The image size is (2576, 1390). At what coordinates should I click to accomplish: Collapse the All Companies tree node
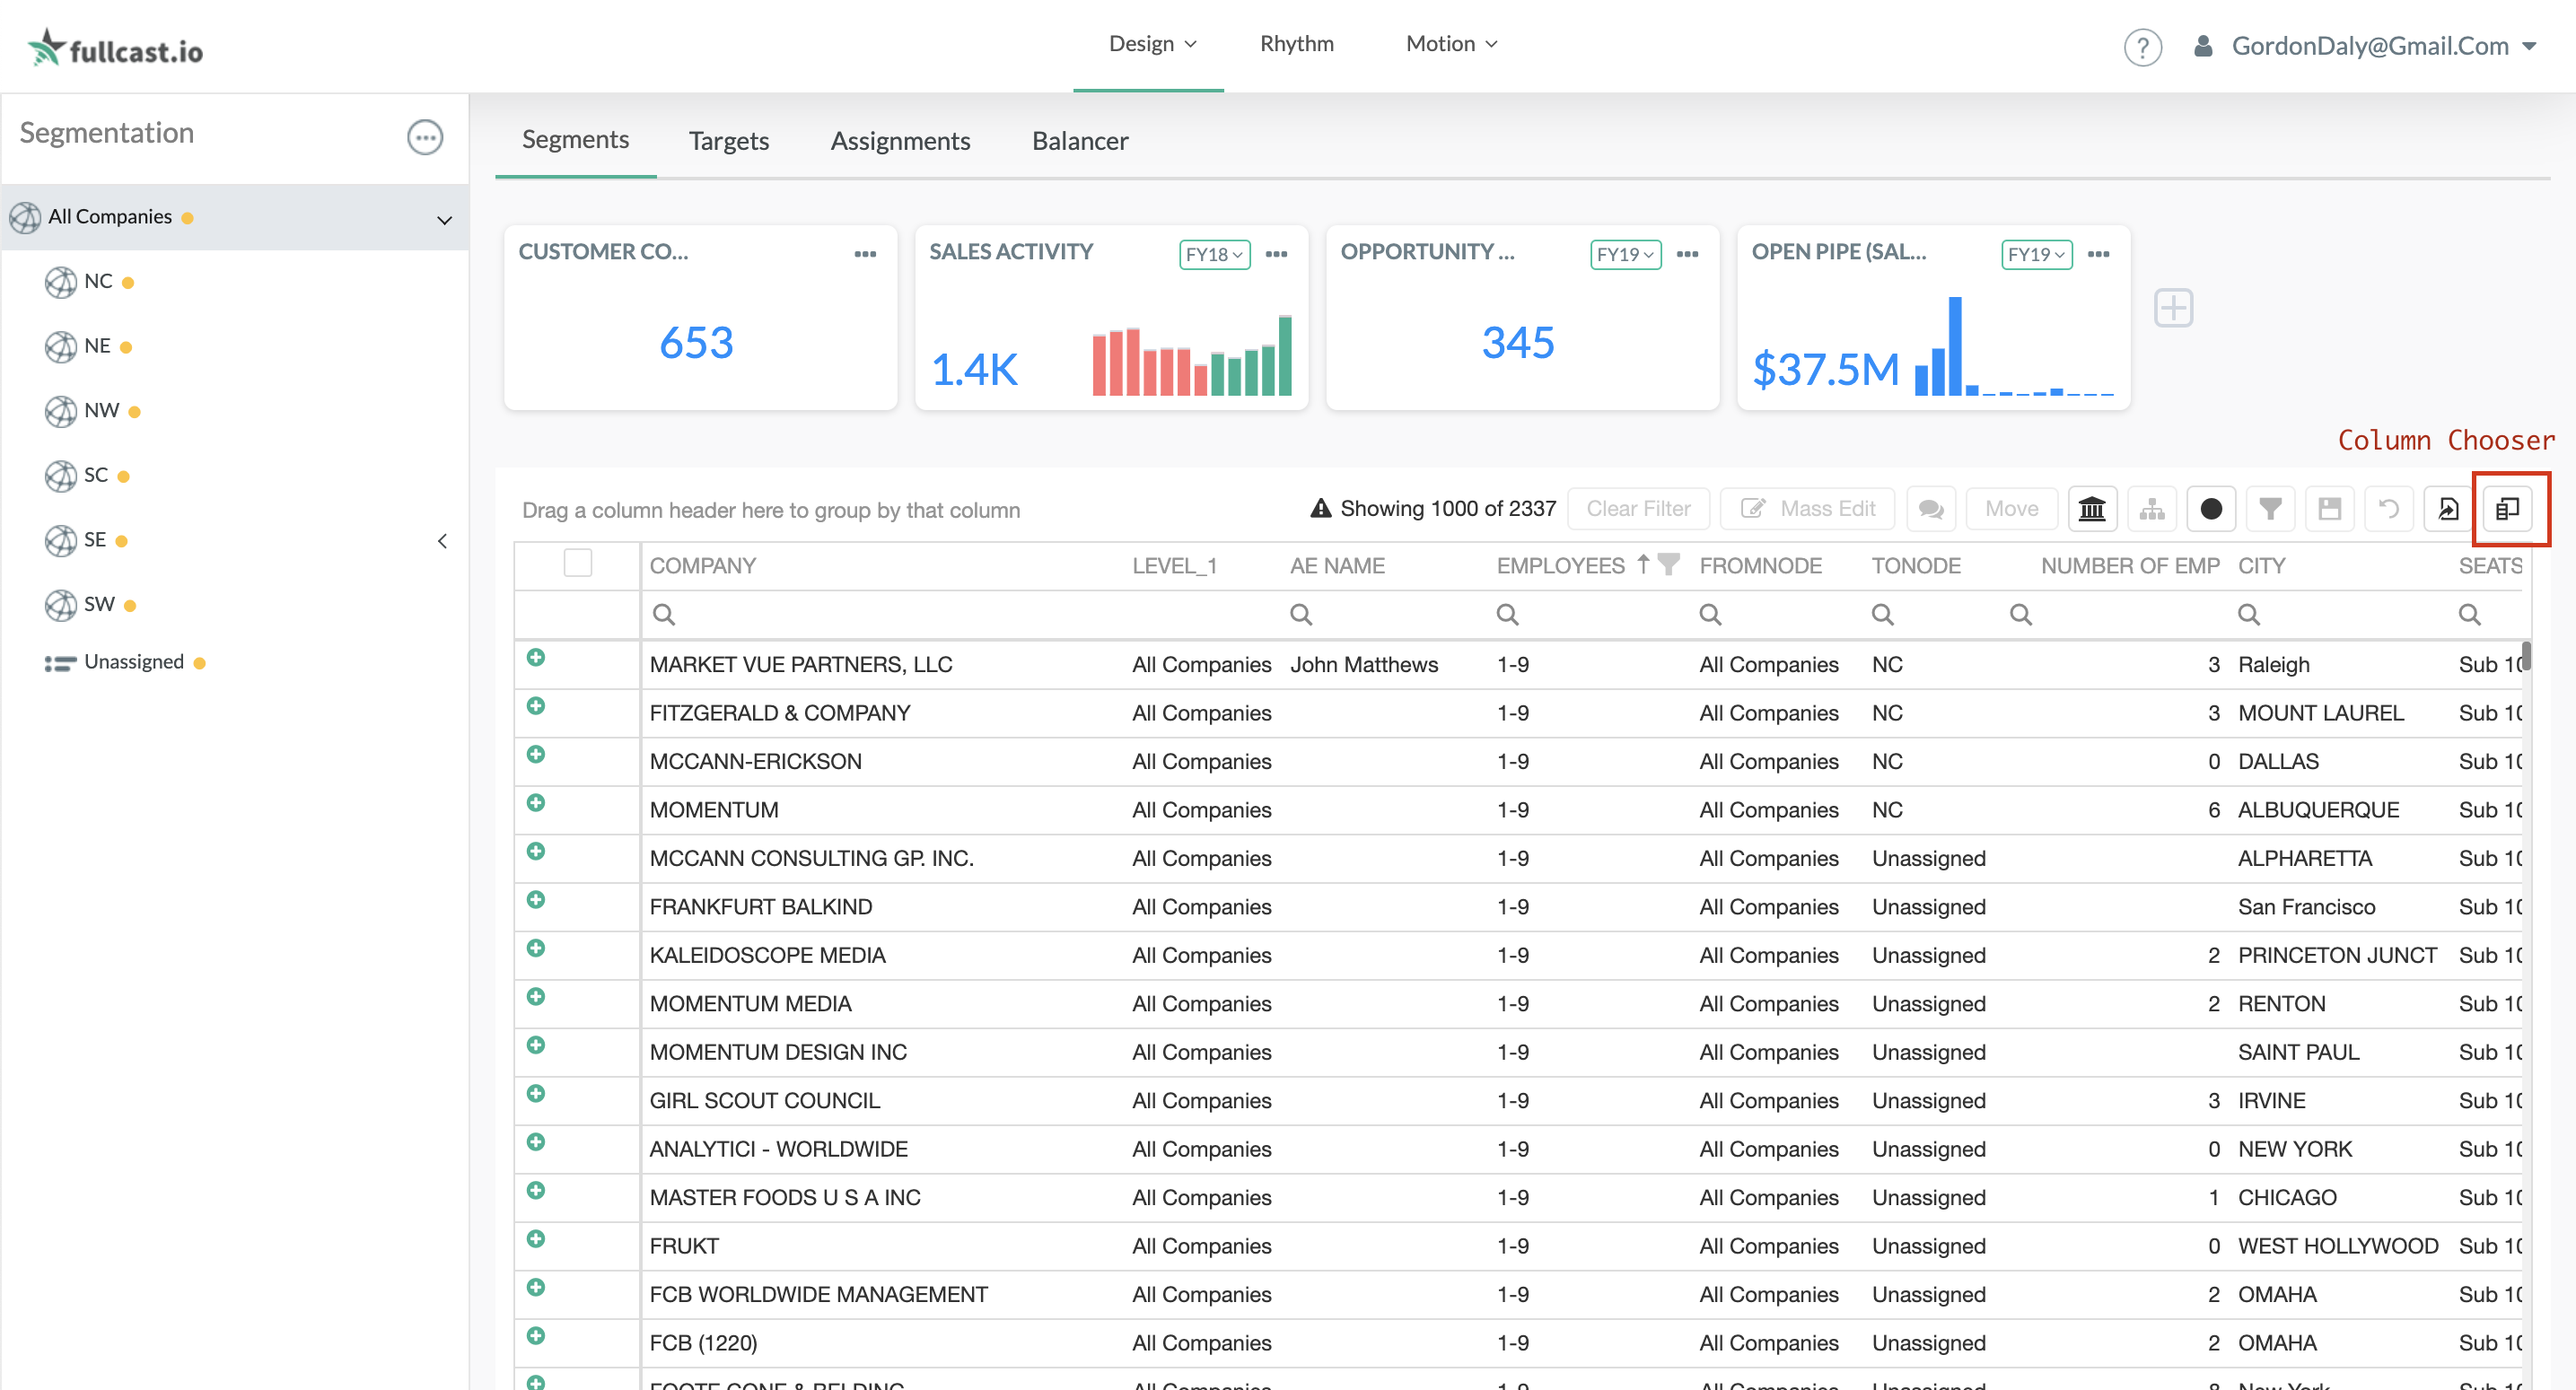tap(445, 219)
